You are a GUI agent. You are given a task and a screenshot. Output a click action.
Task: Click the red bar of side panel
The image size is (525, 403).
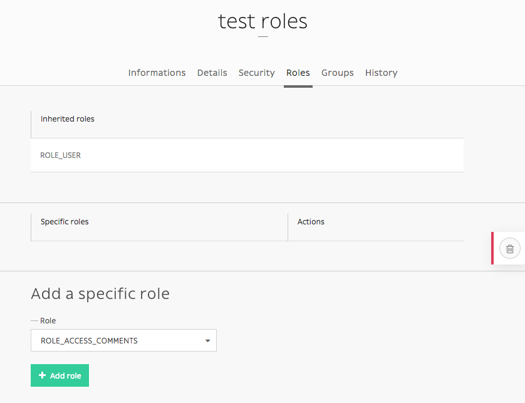tap(492, 248)
